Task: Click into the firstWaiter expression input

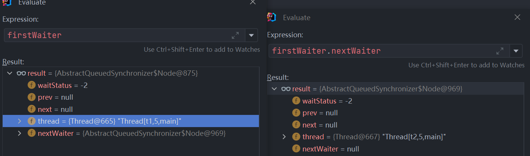Action: coord(114,35)
